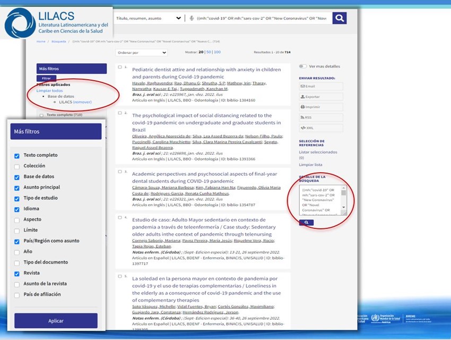Click the Exportar results button
This screenshot has width=451, height=340.
[x=320, y=97]
